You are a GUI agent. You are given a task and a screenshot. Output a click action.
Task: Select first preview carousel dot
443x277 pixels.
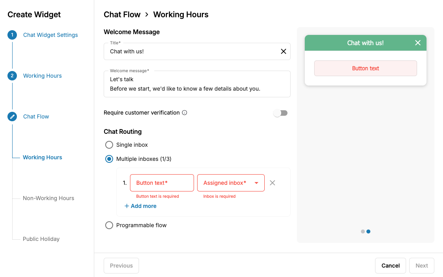(363, 231)
